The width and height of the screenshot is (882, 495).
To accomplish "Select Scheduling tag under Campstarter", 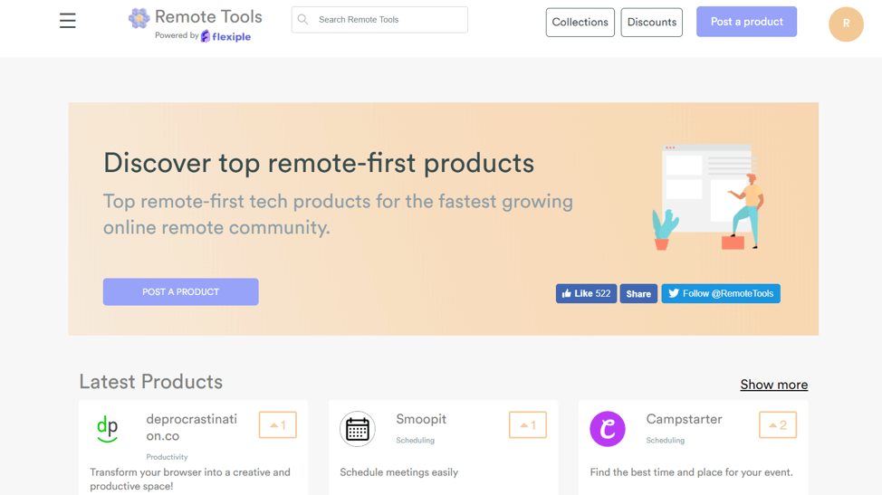I will (666, 440).
